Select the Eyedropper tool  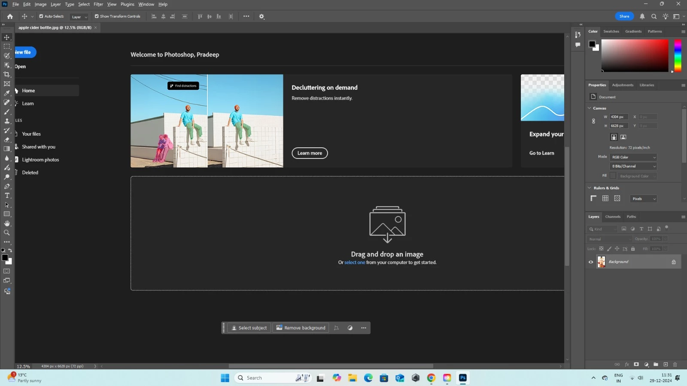[7, 93]
